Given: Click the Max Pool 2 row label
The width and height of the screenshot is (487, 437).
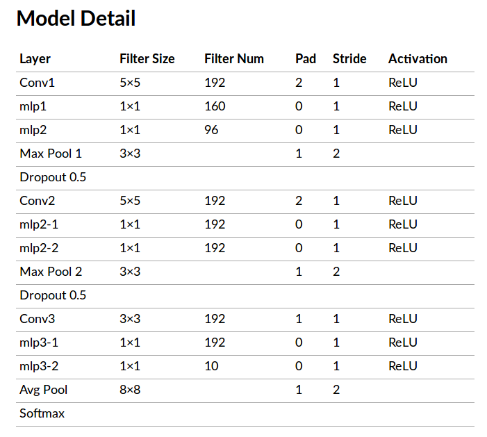Looking at the screenshot, I should point(51,272).
